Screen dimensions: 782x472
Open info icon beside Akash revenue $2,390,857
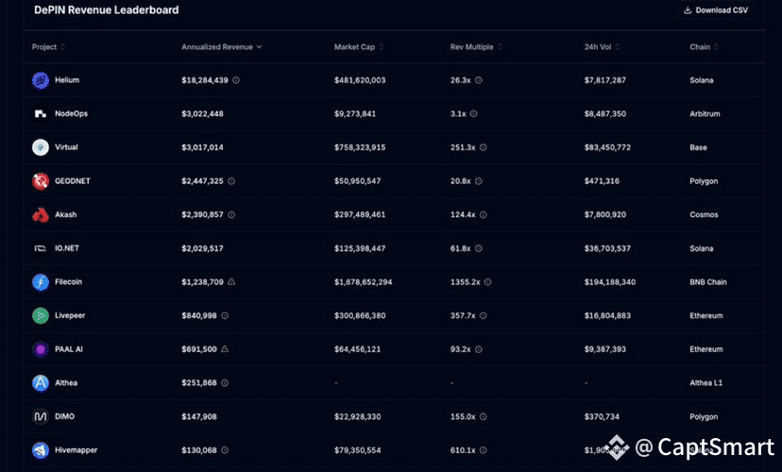pyautogui.click(x=231, y=215)
